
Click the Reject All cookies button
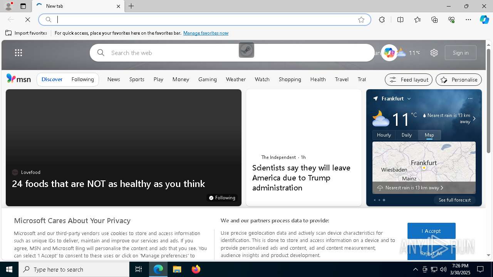pos(431,253)
